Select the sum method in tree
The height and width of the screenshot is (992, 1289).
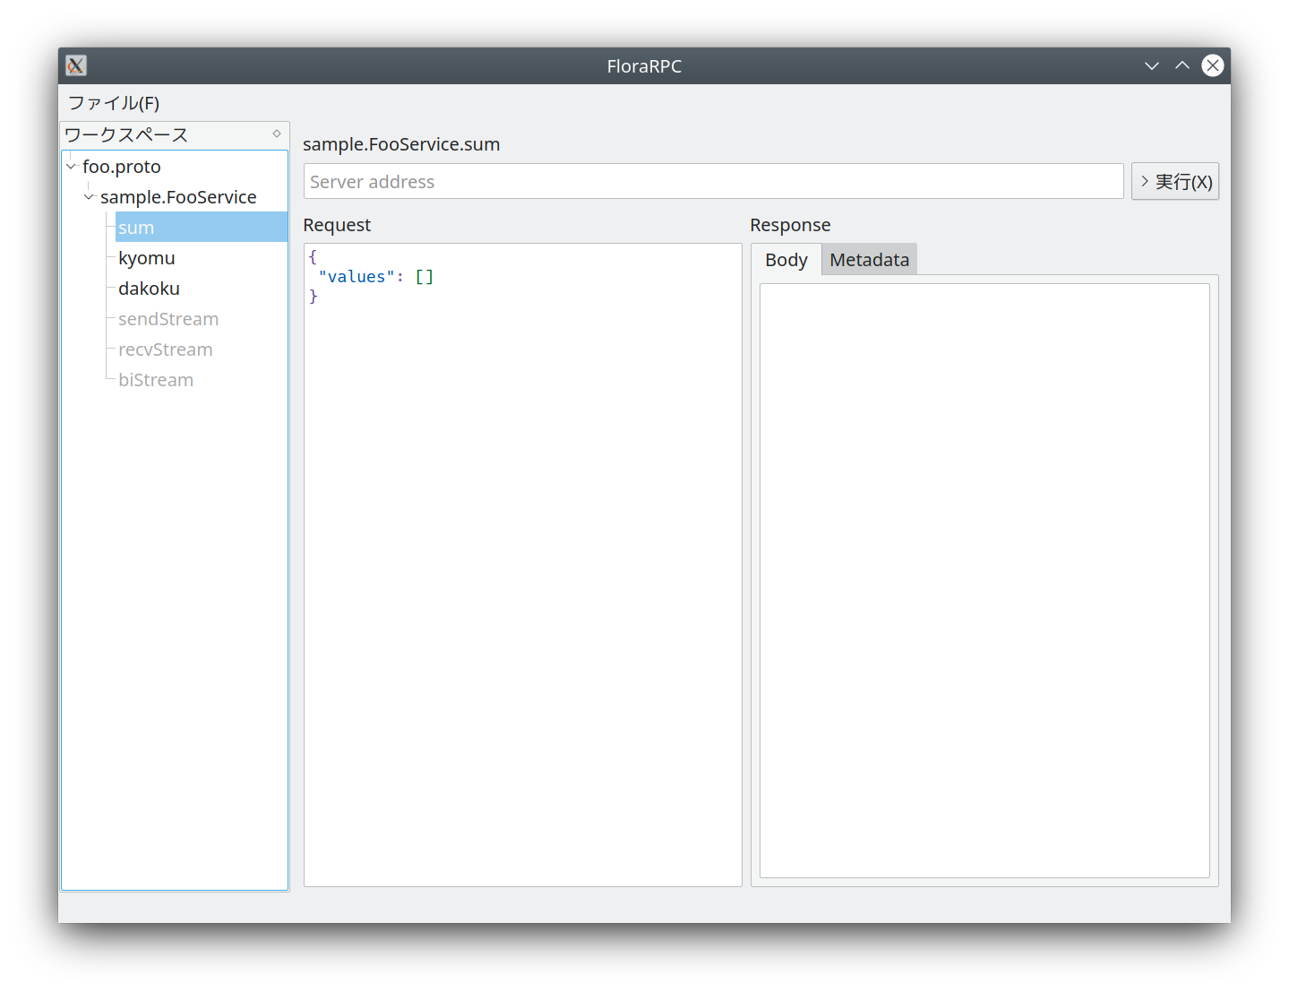pos(136,228)
